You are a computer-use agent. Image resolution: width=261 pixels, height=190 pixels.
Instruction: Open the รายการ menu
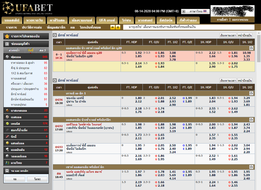(11, 27)
